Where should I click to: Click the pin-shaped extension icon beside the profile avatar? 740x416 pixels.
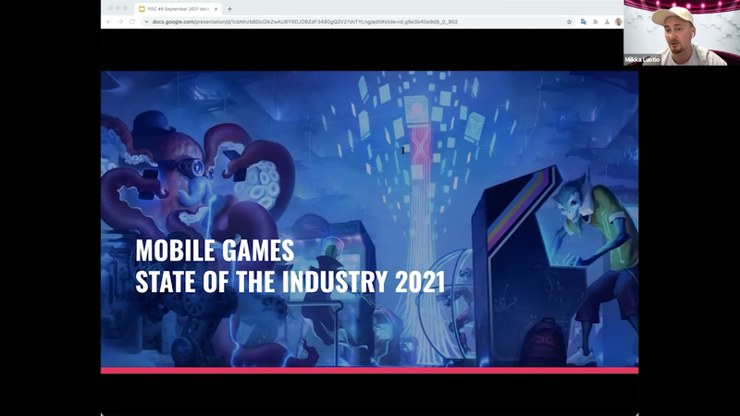(607, 21)
